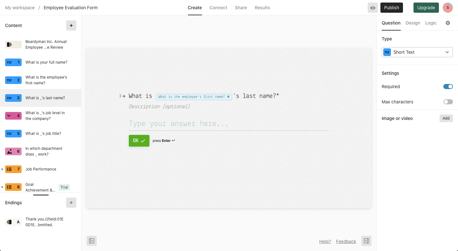
Task: Click the Publish button
Action: (x=391, y=8)
